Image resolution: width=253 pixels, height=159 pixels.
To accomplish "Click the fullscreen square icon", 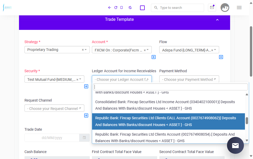I will (142, 8).
